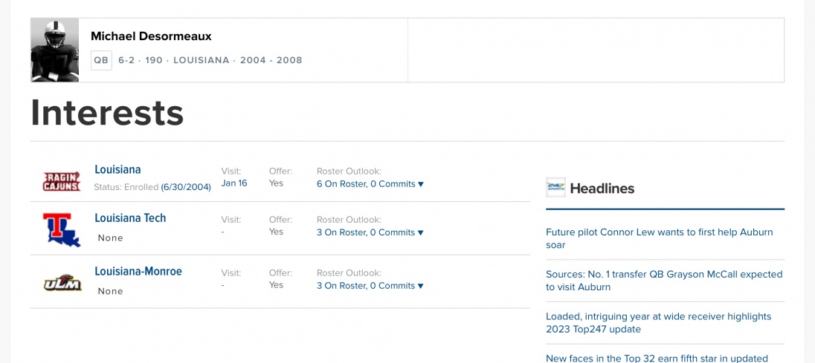Read the Connor Lew future pilot headline

tap(659, 238)
